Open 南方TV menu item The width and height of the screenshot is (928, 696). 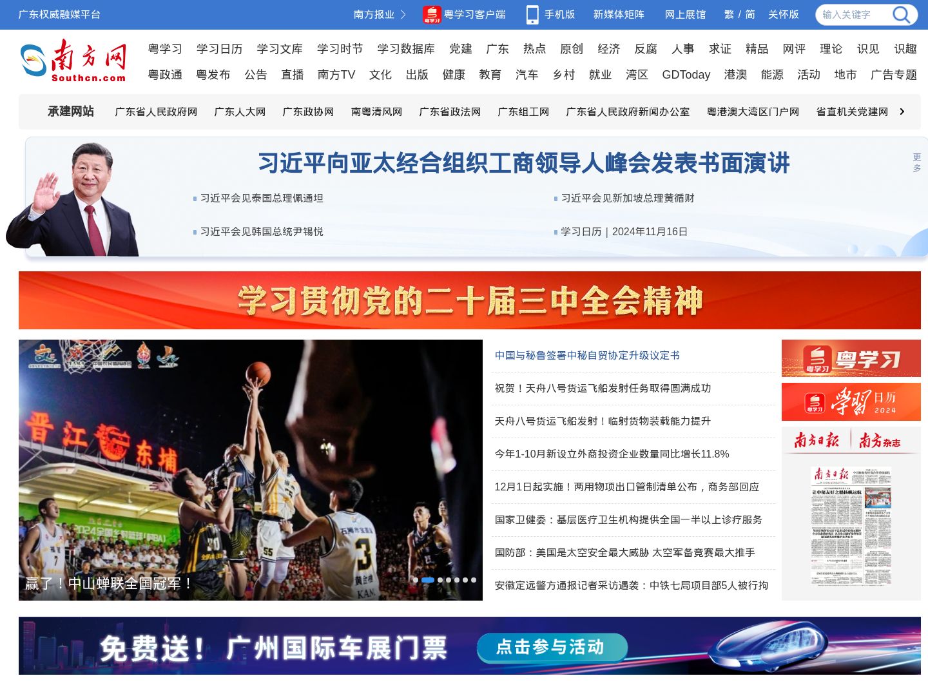[x=336, y=75]
